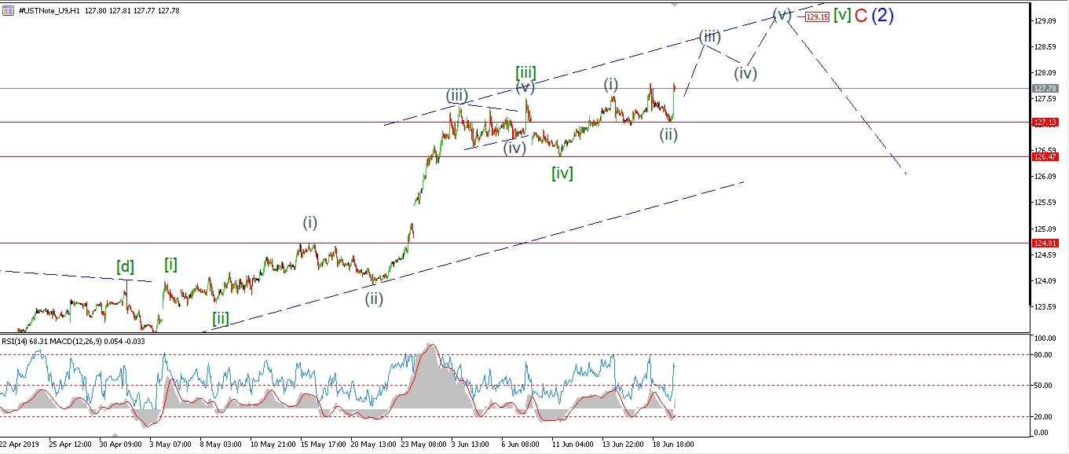This screenshot has width=1069, height=454.
Task: Click the 80.00 level on RSI scale
Action: click(1042, 354)
